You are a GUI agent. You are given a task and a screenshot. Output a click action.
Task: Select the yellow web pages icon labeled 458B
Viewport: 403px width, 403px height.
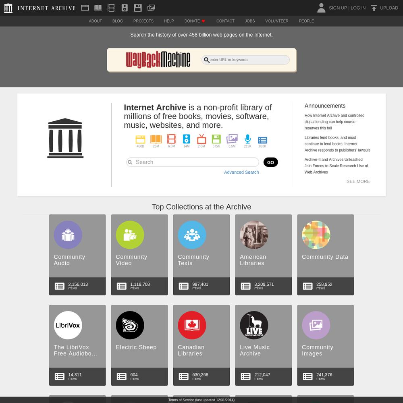click(140, 139)
